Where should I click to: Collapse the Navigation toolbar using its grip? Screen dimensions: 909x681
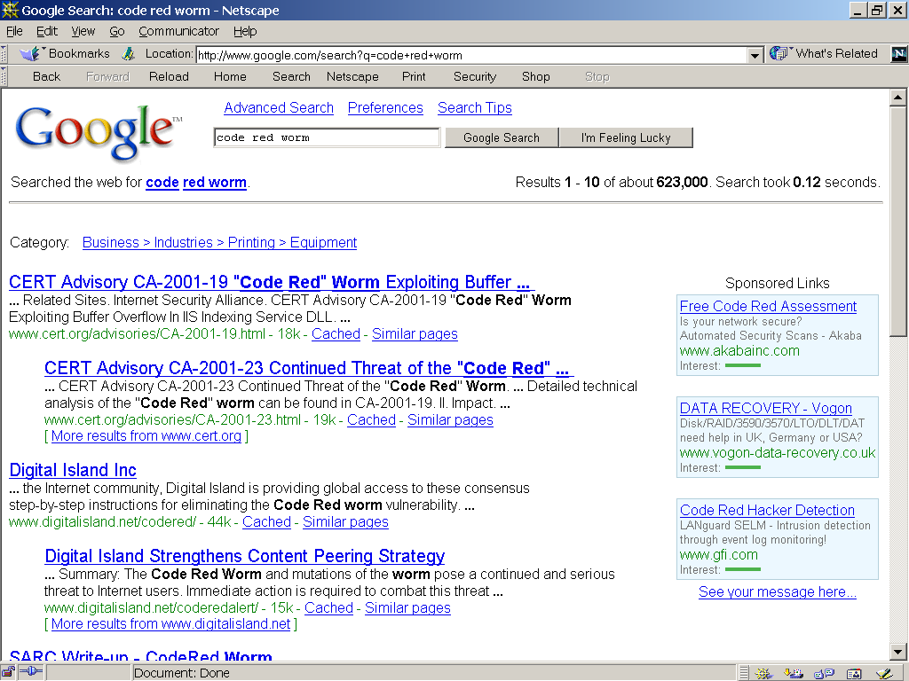click(4, 76)
